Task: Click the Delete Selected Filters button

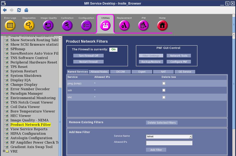Action: 162,123
